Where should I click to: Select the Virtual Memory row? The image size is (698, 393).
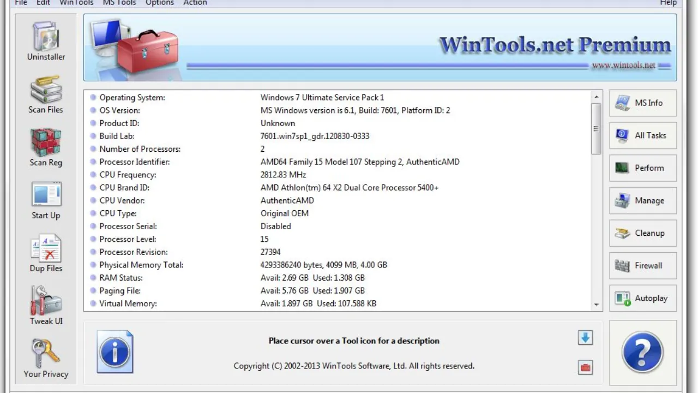(338, 303)
